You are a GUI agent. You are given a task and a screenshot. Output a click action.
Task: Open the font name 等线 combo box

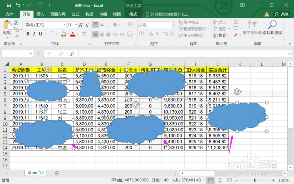point(45,25)
